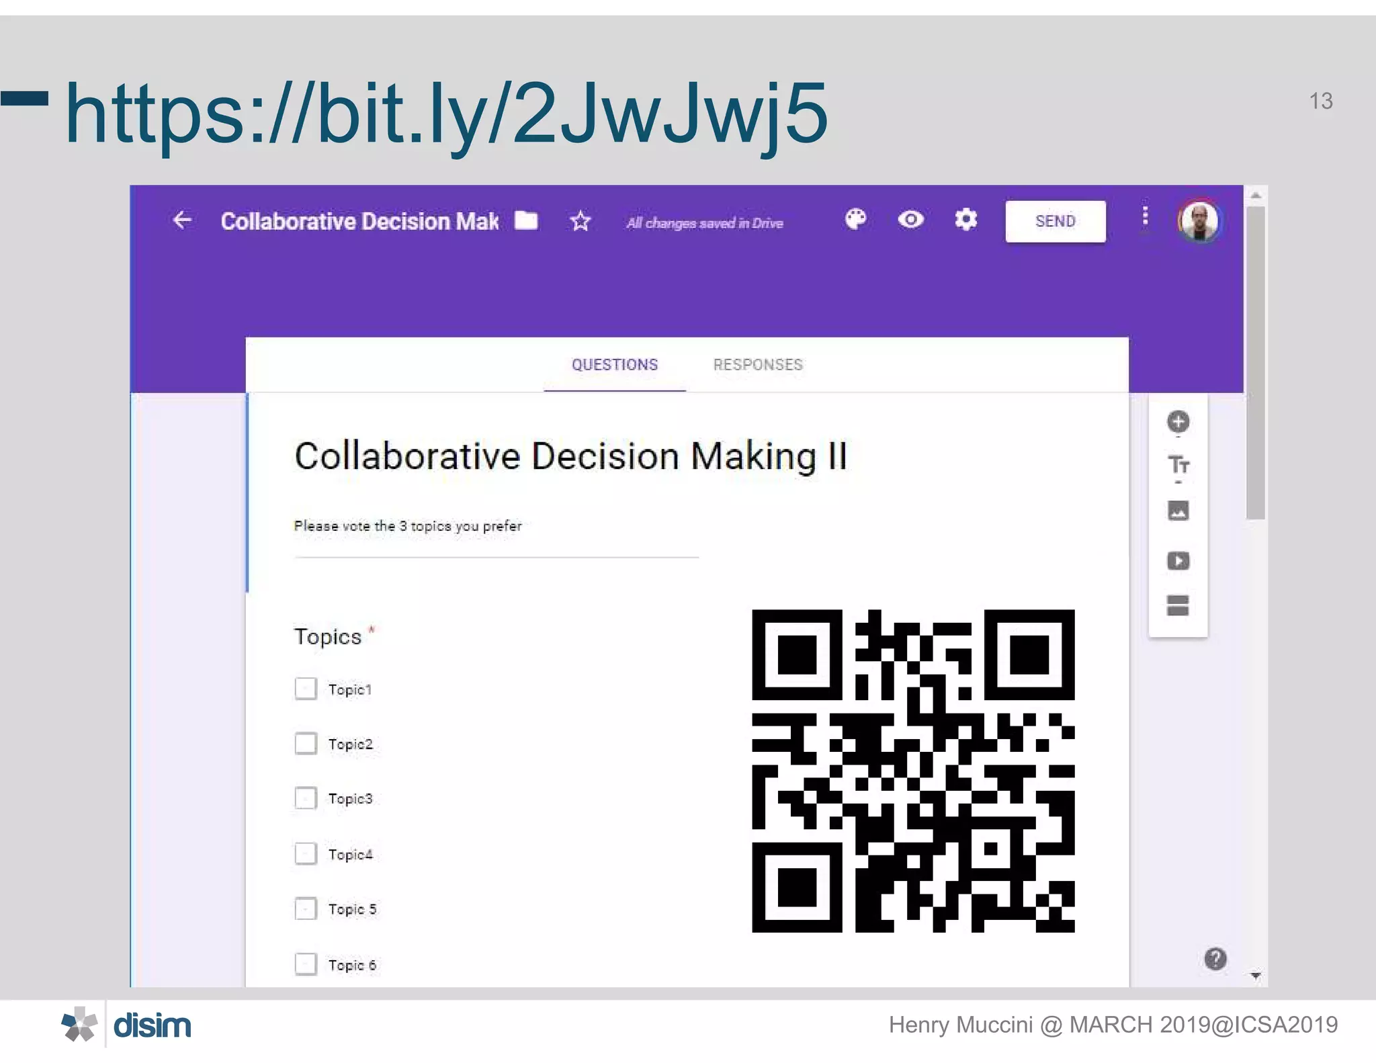
Task: Add an image via sidebar icon
Action: point(1178,511)
